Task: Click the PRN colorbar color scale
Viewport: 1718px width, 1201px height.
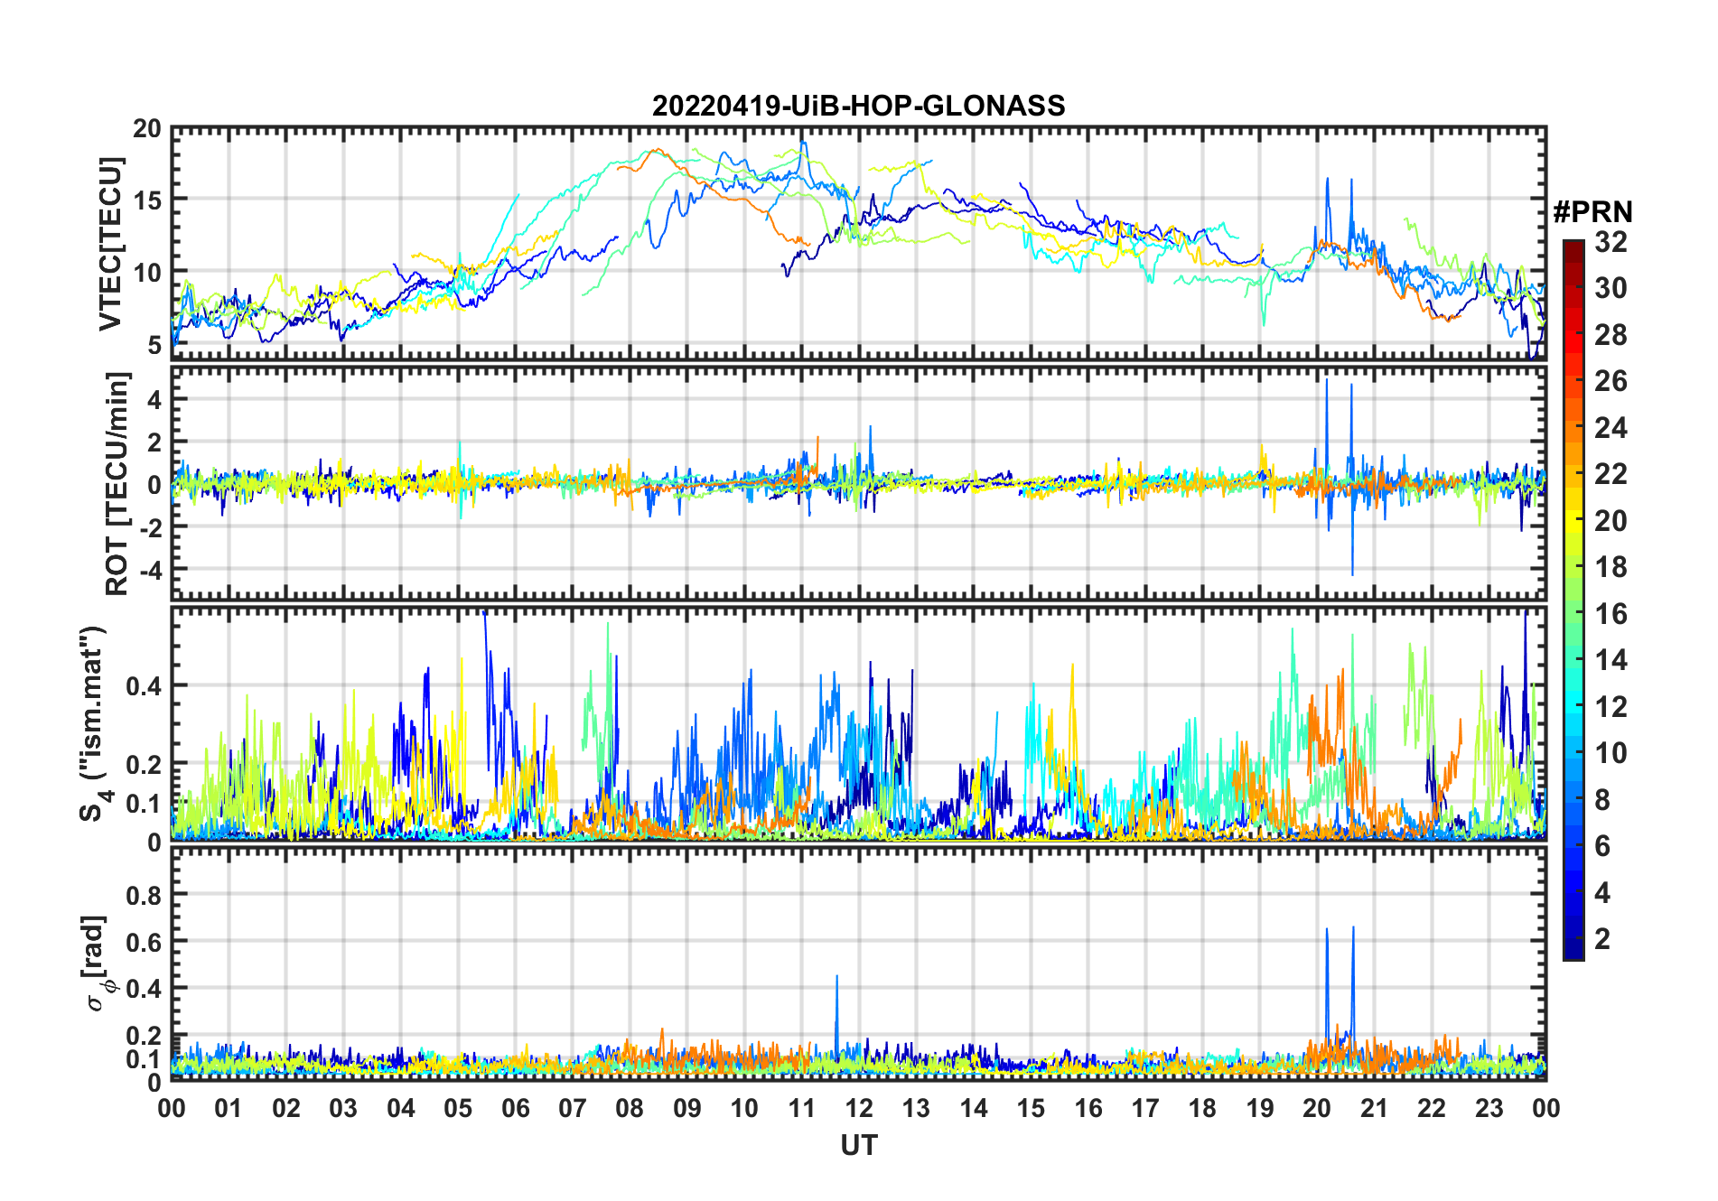Action: [1573, 600]
